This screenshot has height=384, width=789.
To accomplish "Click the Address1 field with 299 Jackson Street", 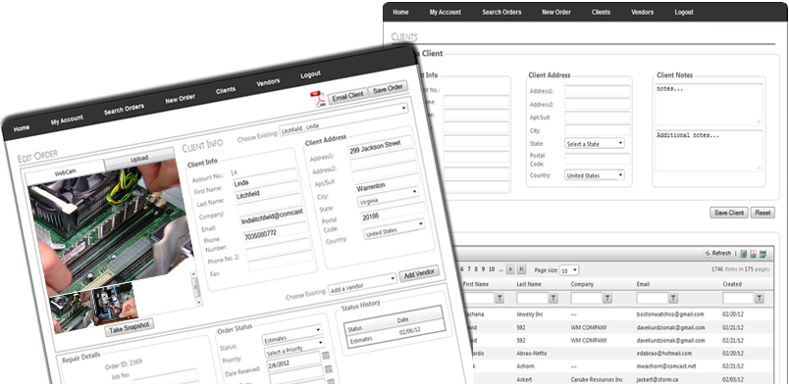I will click(380, 147).
